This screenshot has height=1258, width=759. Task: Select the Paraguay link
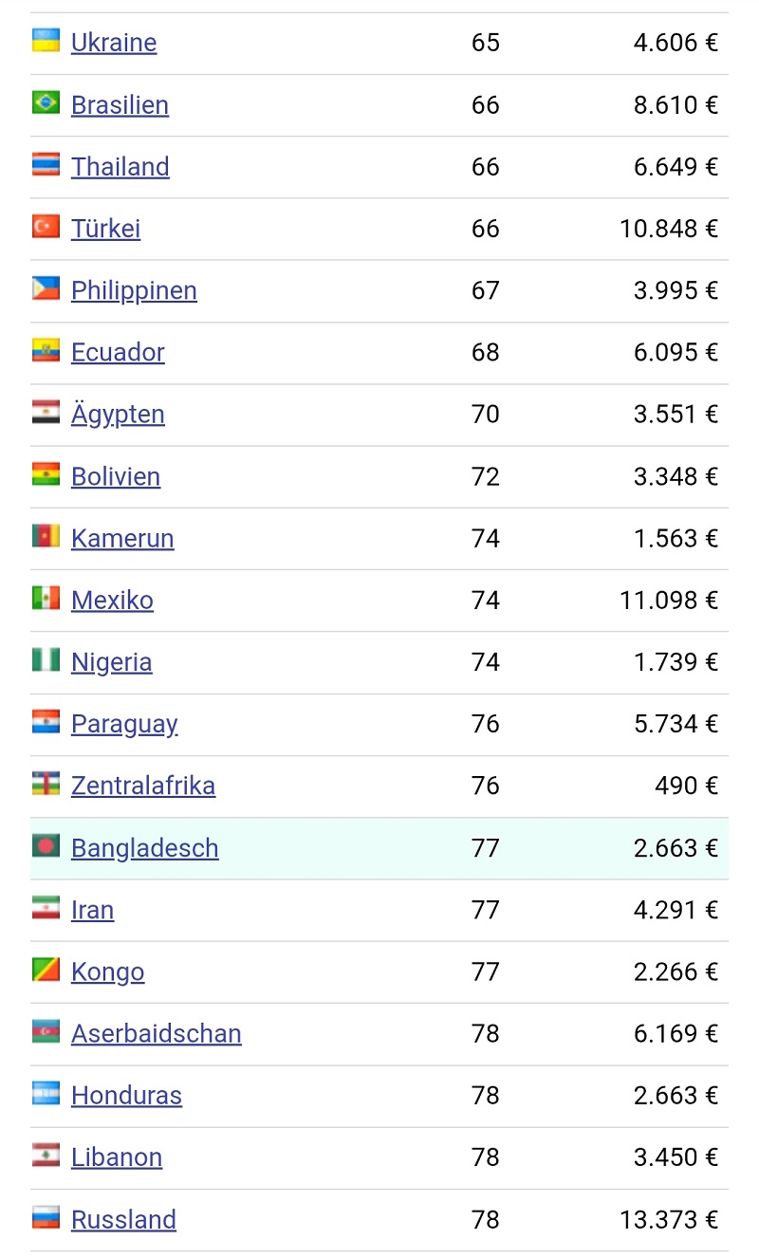click(124, 725)
